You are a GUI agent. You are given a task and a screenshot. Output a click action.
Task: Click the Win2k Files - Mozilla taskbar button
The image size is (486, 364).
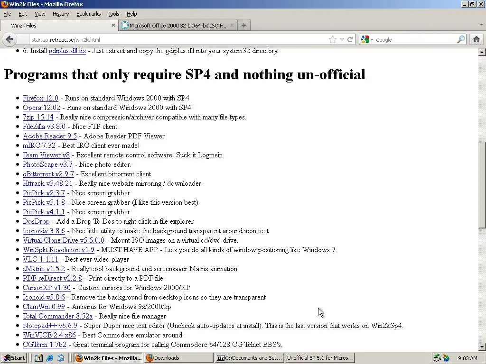tap(108, 358)
